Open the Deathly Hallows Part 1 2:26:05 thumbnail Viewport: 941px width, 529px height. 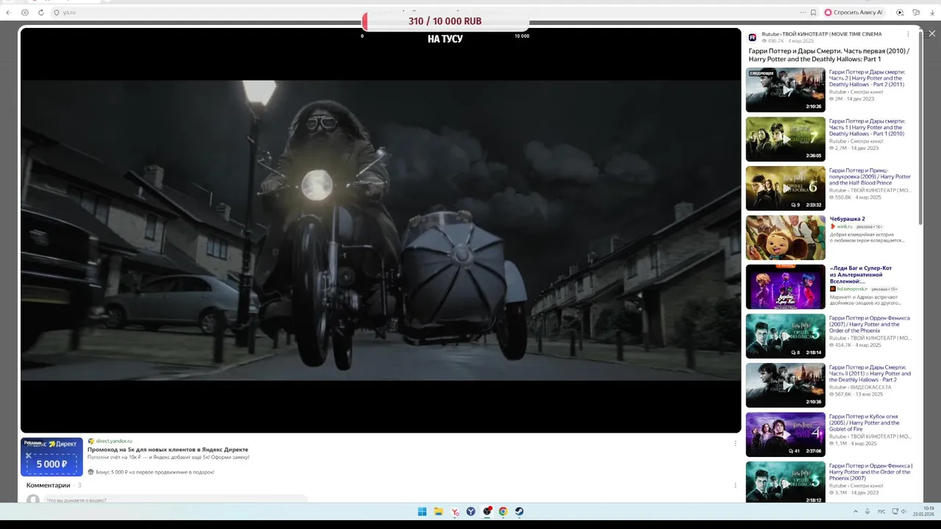click(x=785, y=139)
